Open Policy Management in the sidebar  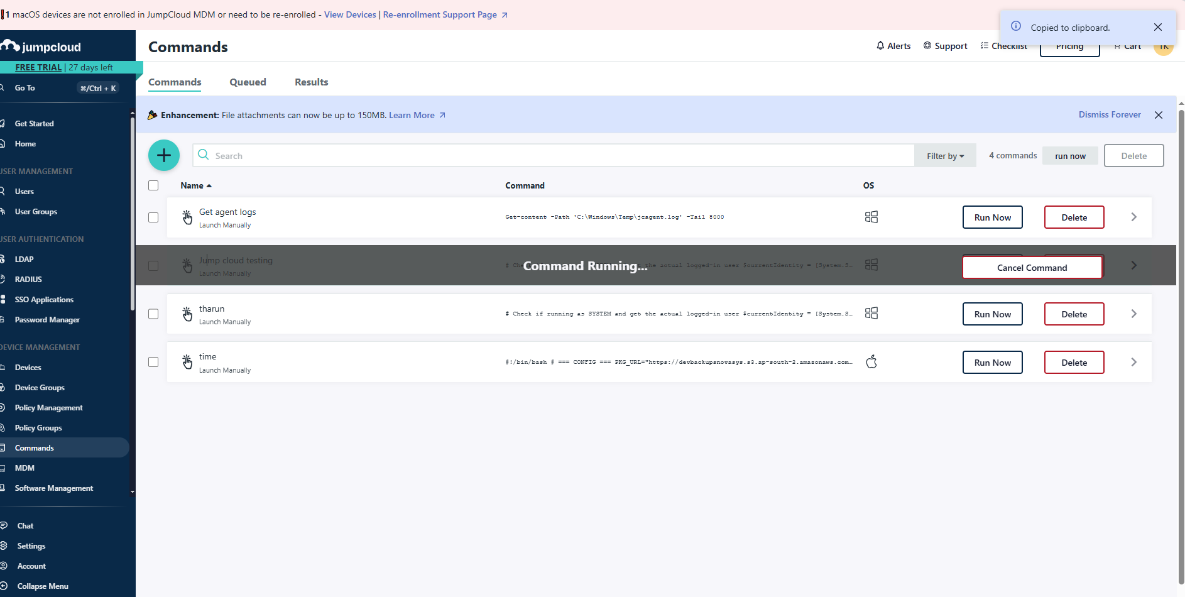pos(48,408)
